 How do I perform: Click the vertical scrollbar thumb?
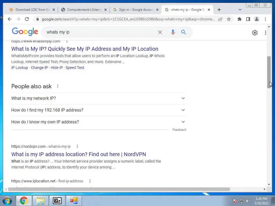[x=269, y=72]
